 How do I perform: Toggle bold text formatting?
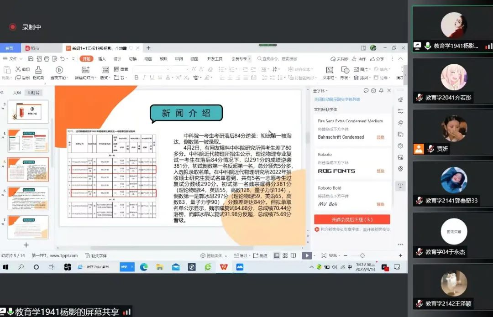(x=136, y=78)
